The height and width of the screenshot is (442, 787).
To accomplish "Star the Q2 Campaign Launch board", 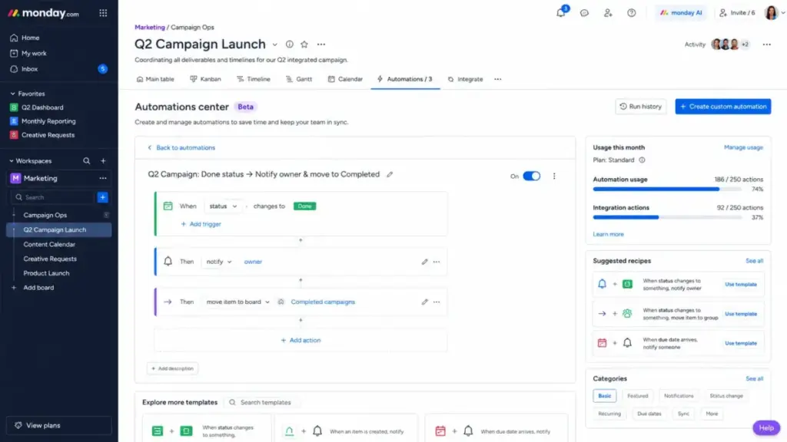I will [x=304, y=44].
